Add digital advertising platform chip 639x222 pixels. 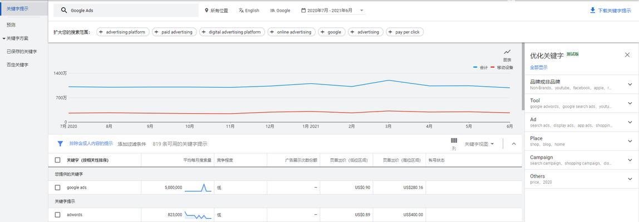[x=232, y=32]
